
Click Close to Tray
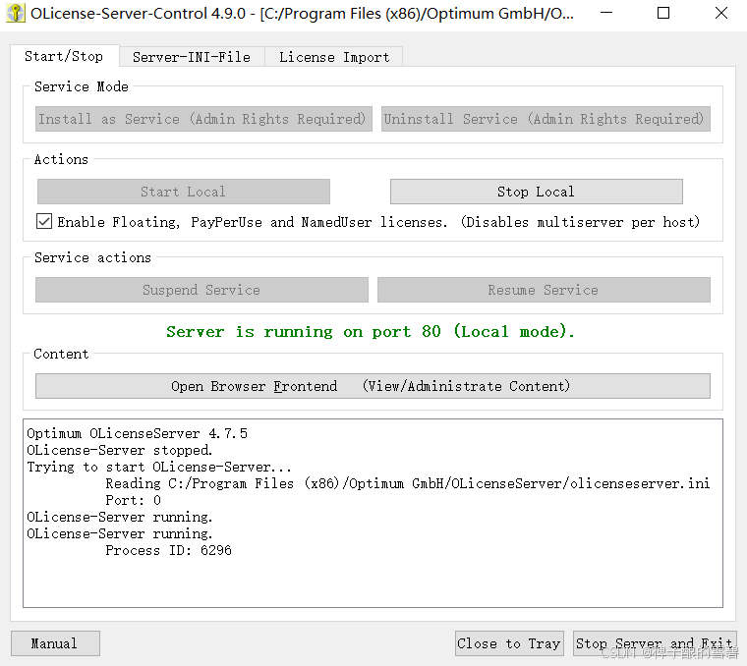coord(509,643)
